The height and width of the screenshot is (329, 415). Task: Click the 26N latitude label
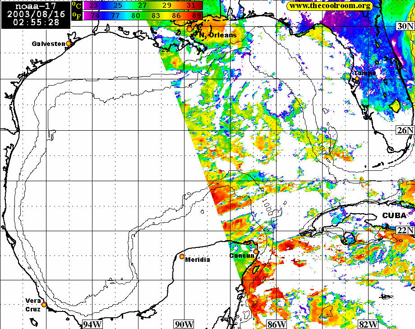[405, 130]
